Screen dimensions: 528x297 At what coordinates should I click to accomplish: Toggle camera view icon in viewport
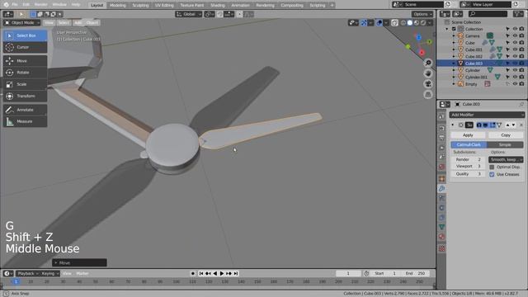coord(428,84)
